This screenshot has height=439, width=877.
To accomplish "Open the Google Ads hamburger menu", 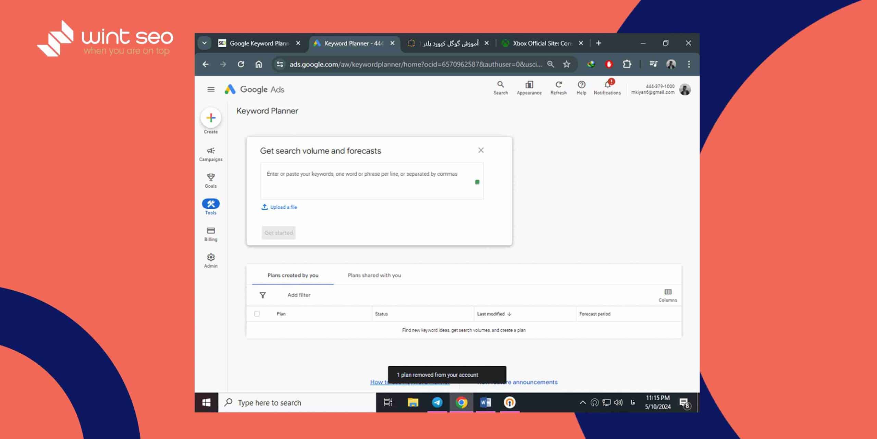I will 211,89.
